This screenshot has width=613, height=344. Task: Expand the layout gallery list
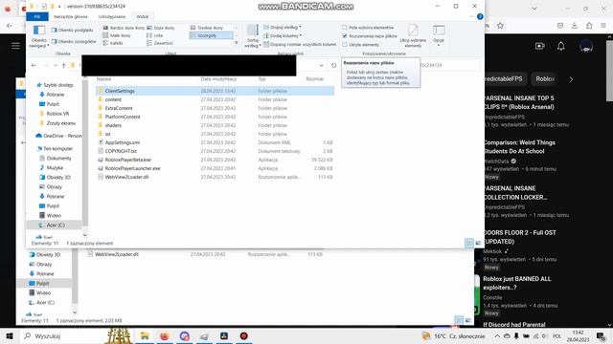point(237,42)
